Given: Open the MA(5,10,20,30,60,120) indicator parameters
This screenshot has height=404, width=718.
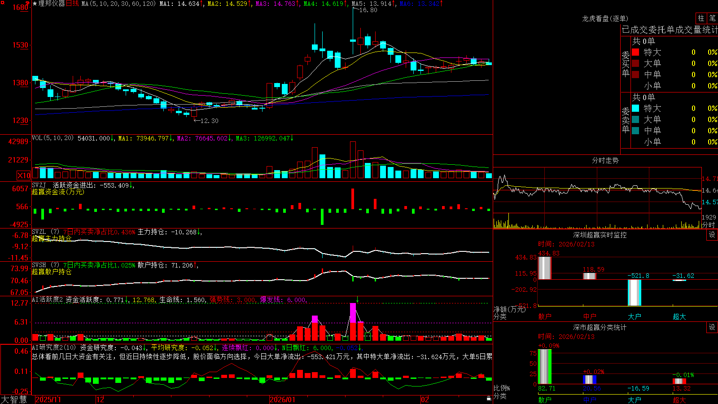Looking at the screenshot, I should [118, 4].
